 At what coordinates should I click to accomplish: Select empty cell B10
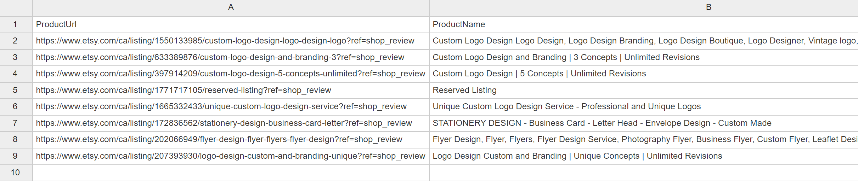644,173
